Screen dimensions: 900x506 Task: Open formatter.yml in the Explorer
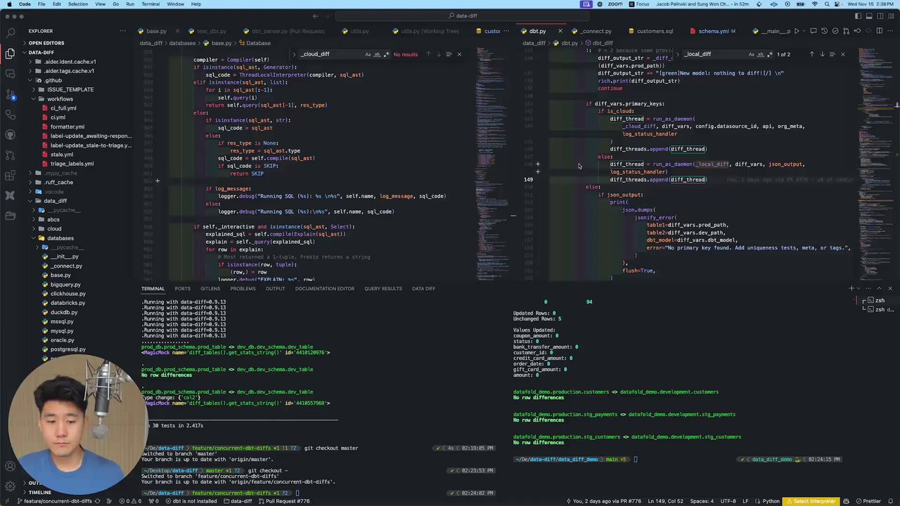[67, 126]
